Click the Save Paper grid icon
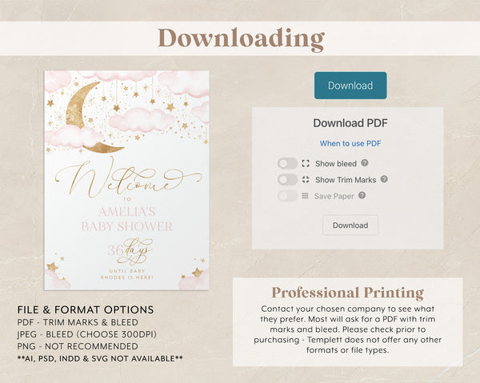This screenshot has width=480, height=383. 306,196
